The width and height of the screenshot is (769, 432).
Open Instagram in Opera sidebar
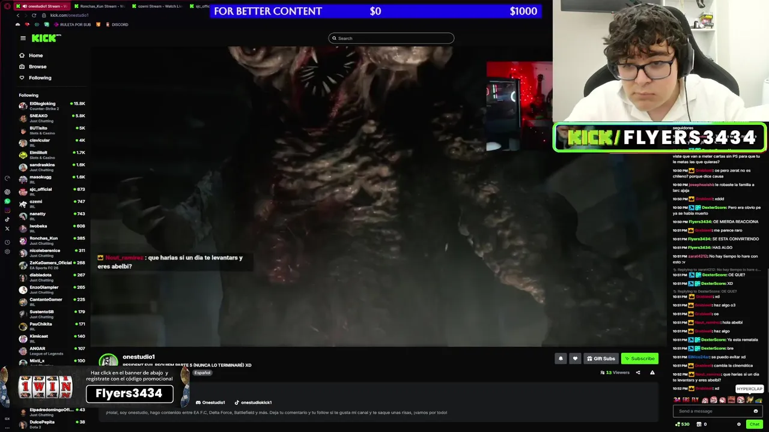7,210
